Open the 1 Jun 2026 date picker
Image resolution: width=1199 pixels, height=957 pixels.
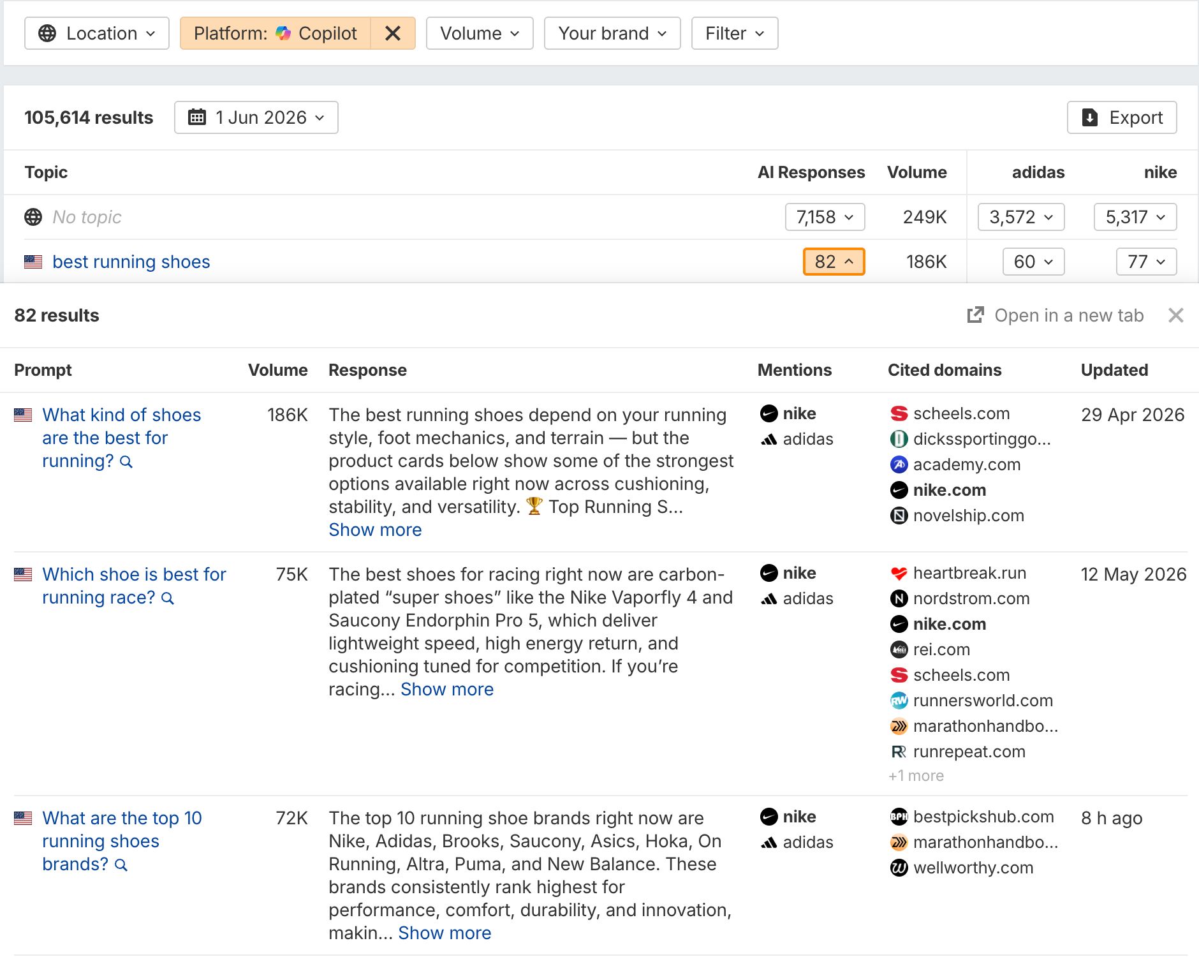[256, 117]
